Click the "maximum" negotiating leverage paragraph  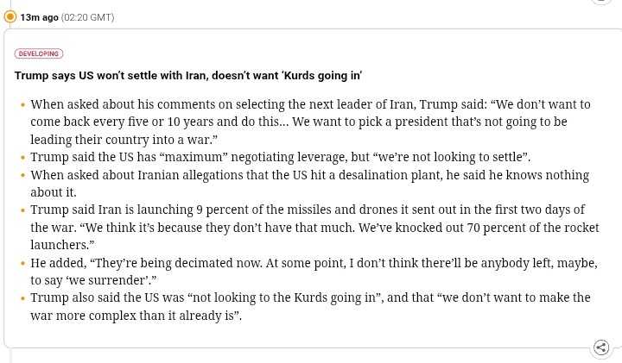coord(280,157)
